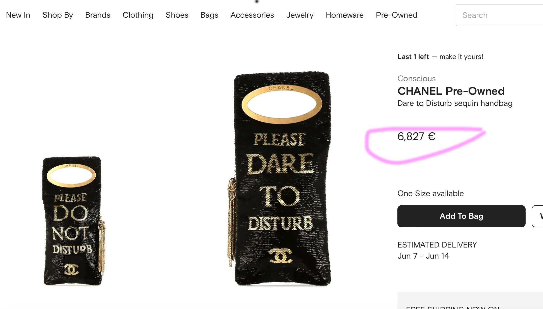Navigate to the Bags category
Viewport: 543px width, 309px height.
209,15
